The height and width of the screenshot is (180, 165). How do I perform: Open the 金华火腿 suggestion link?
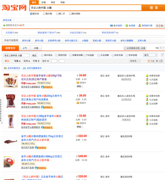click(39, 41)
